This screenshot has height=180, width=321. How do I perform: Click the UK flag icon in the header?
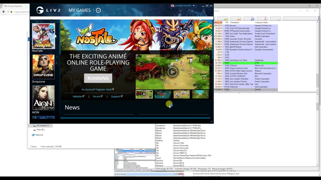point(172,5)
